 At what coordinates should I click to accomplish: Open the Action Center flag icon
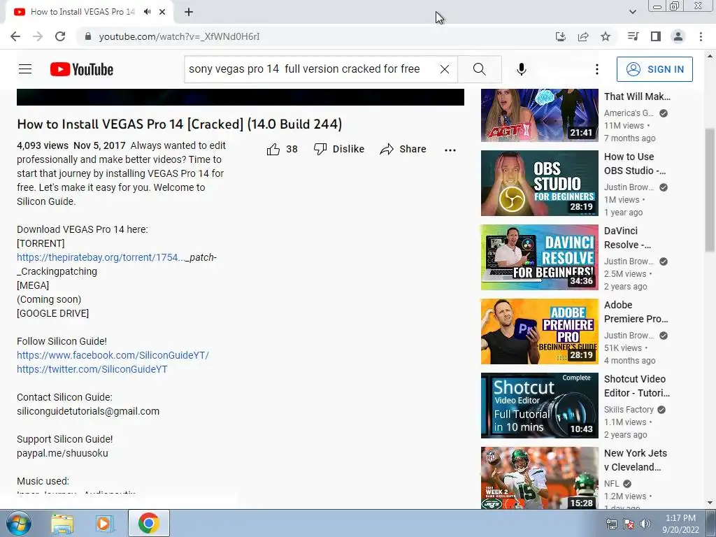pyautogui.click(x=629, y=524)
